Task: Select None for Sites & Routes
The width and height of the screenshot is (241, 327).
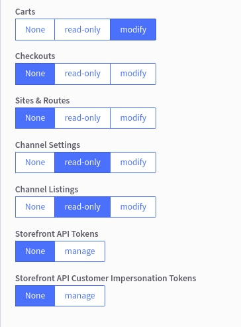Action: (35, 118)
